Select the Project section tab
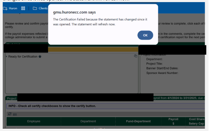 11,98
